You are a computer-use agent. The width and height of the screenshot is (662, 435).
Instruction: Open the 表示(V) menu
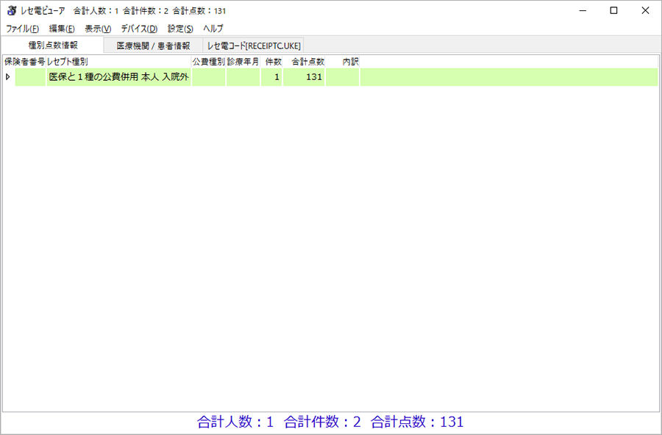[98, 29]
